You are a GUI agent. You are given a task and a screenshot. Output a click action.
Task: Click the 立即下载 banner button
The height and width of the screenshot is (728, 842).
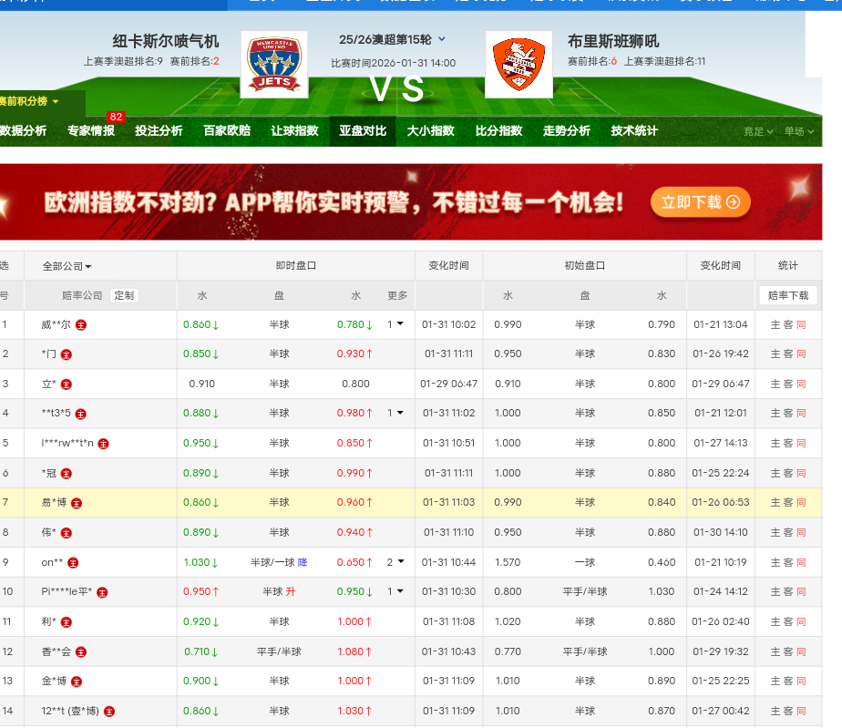[x=700, y=202]
